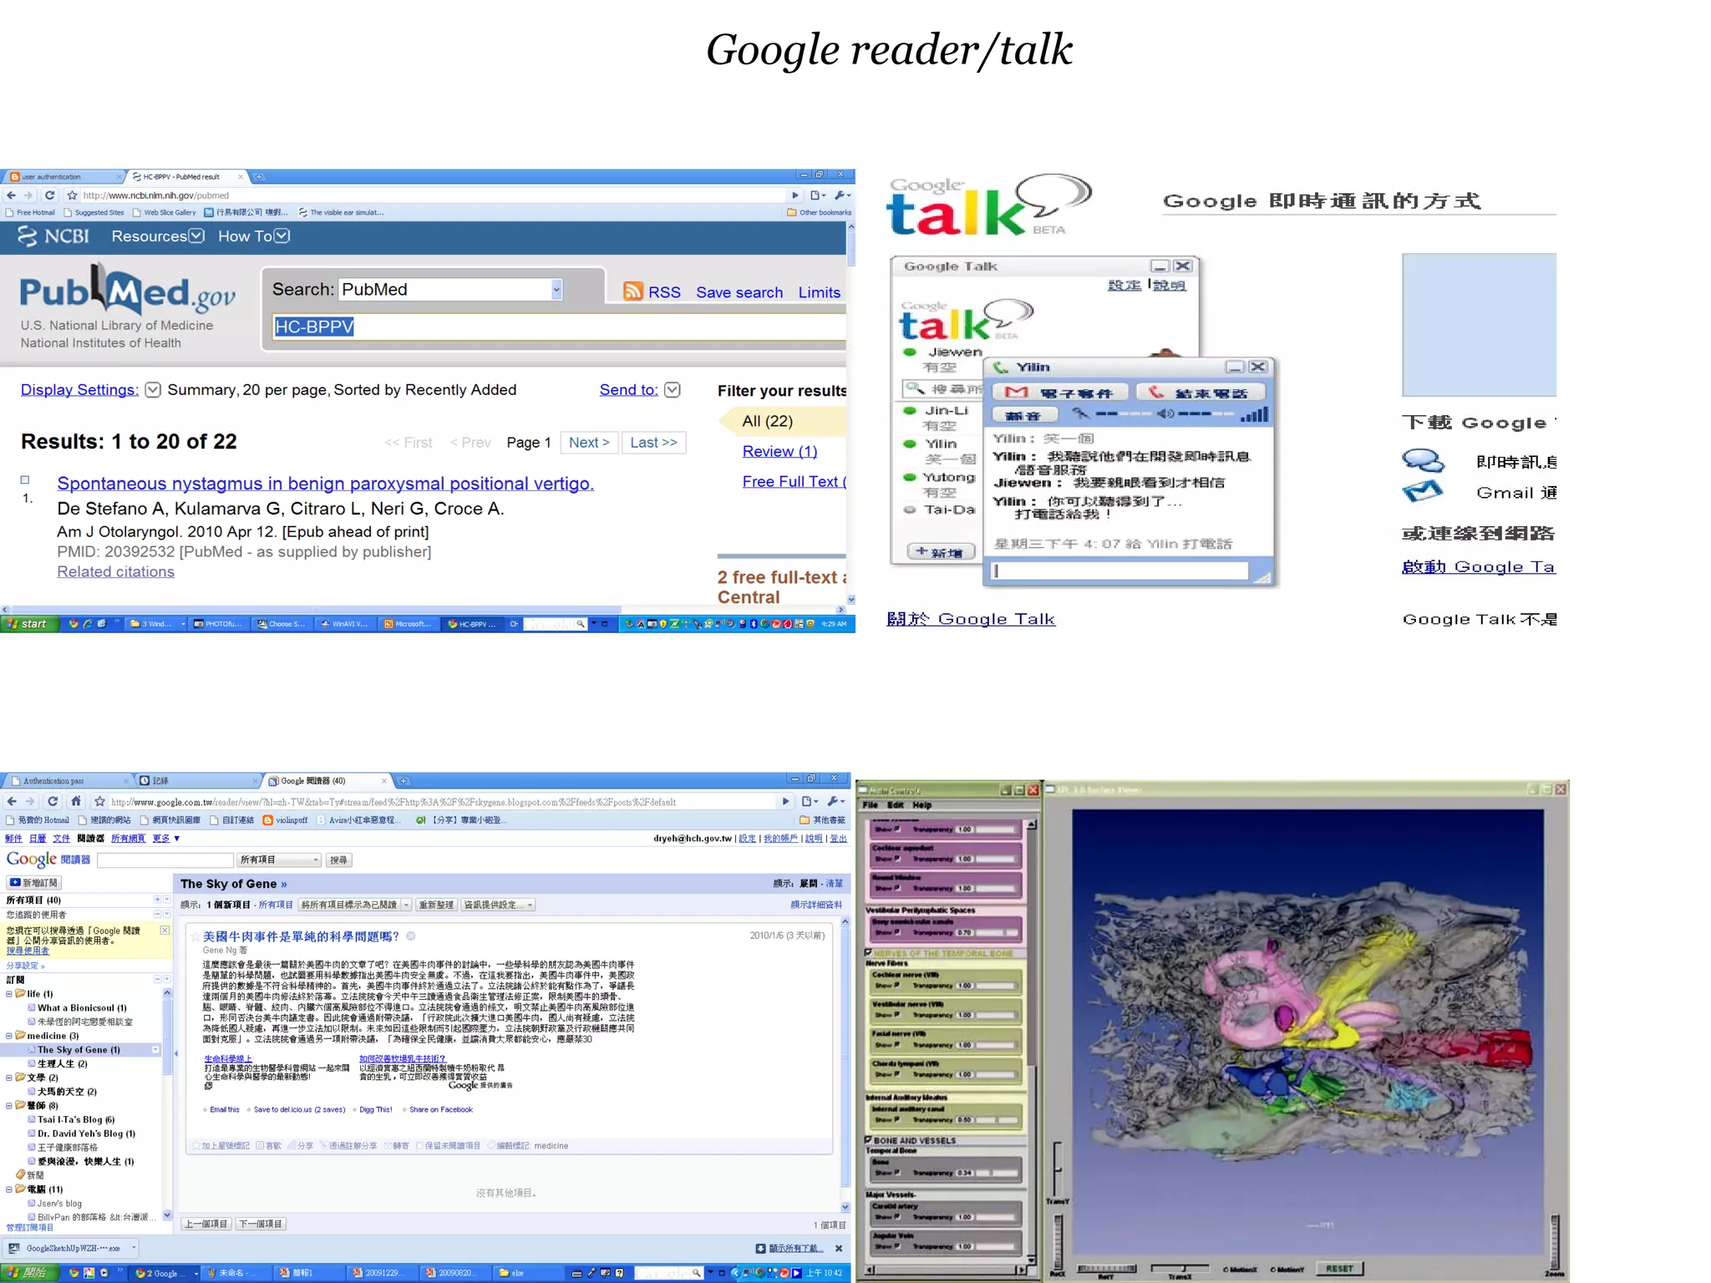
Task: Click 下一個項目 next item button
Action: click(261, 1224)
